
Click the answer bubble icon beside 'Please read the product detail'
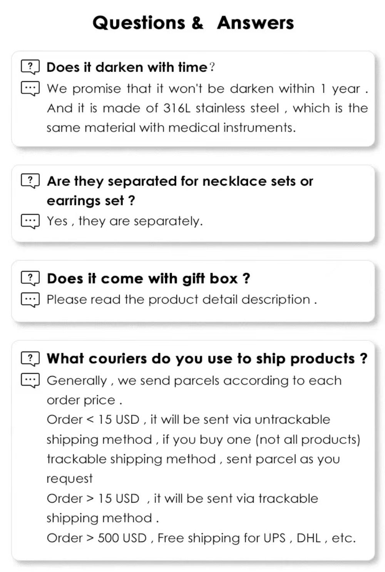pos(30,300)
